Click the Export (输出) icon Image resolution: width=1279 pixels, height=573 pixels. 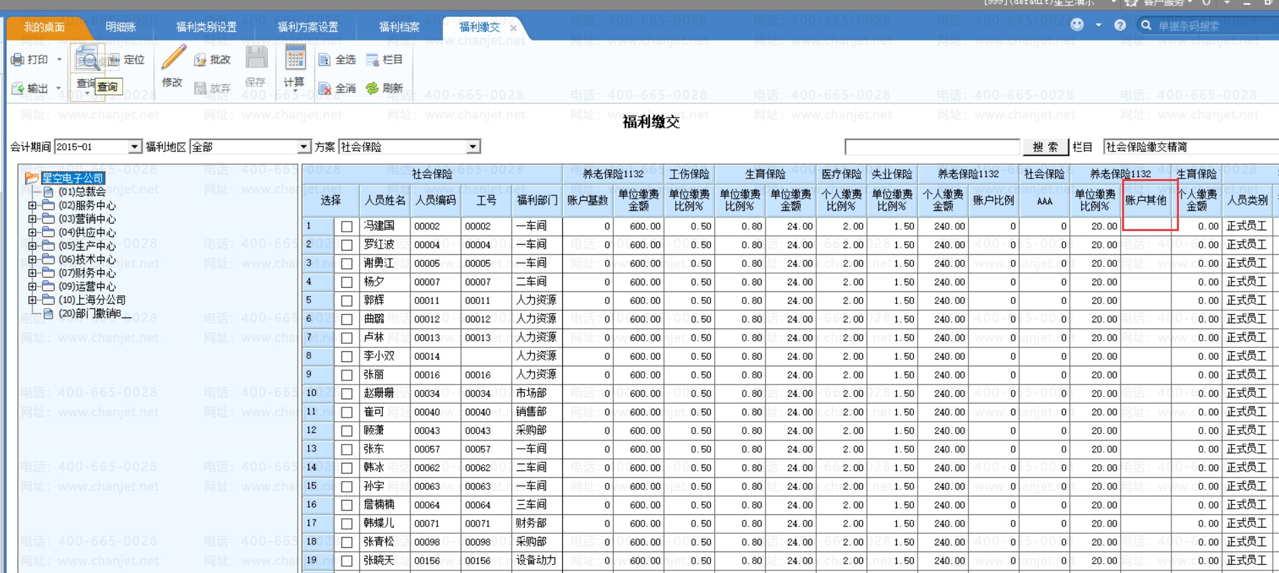point(18,89)
